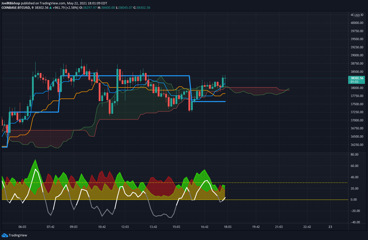Click the 40000.00 price axis label

357,23
